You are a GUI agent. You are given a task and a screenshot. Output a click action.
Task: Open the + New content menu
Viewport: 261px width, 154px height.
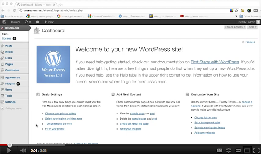click(x=49, y=22)
